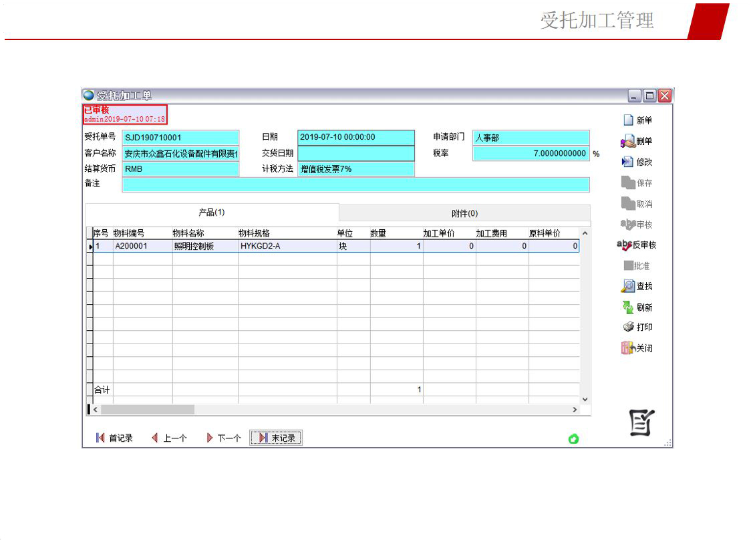Screen dimensions: 755x540
Task: Click the notepad icon in lower right
Action: tap(642, 423)
